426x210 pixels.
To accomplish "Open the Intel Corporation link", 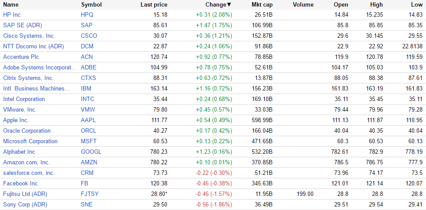I will click(x=24, y=99).
